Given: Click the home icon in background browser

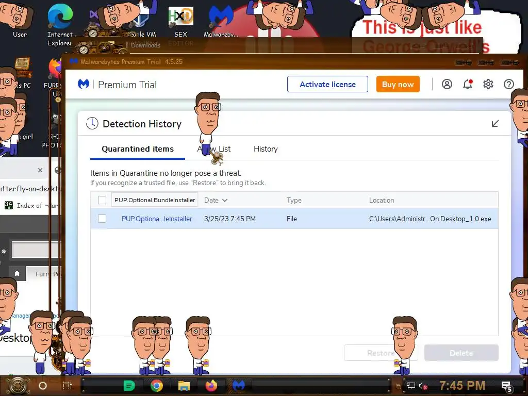Looking at the screenshot, I should coord(17,273).
